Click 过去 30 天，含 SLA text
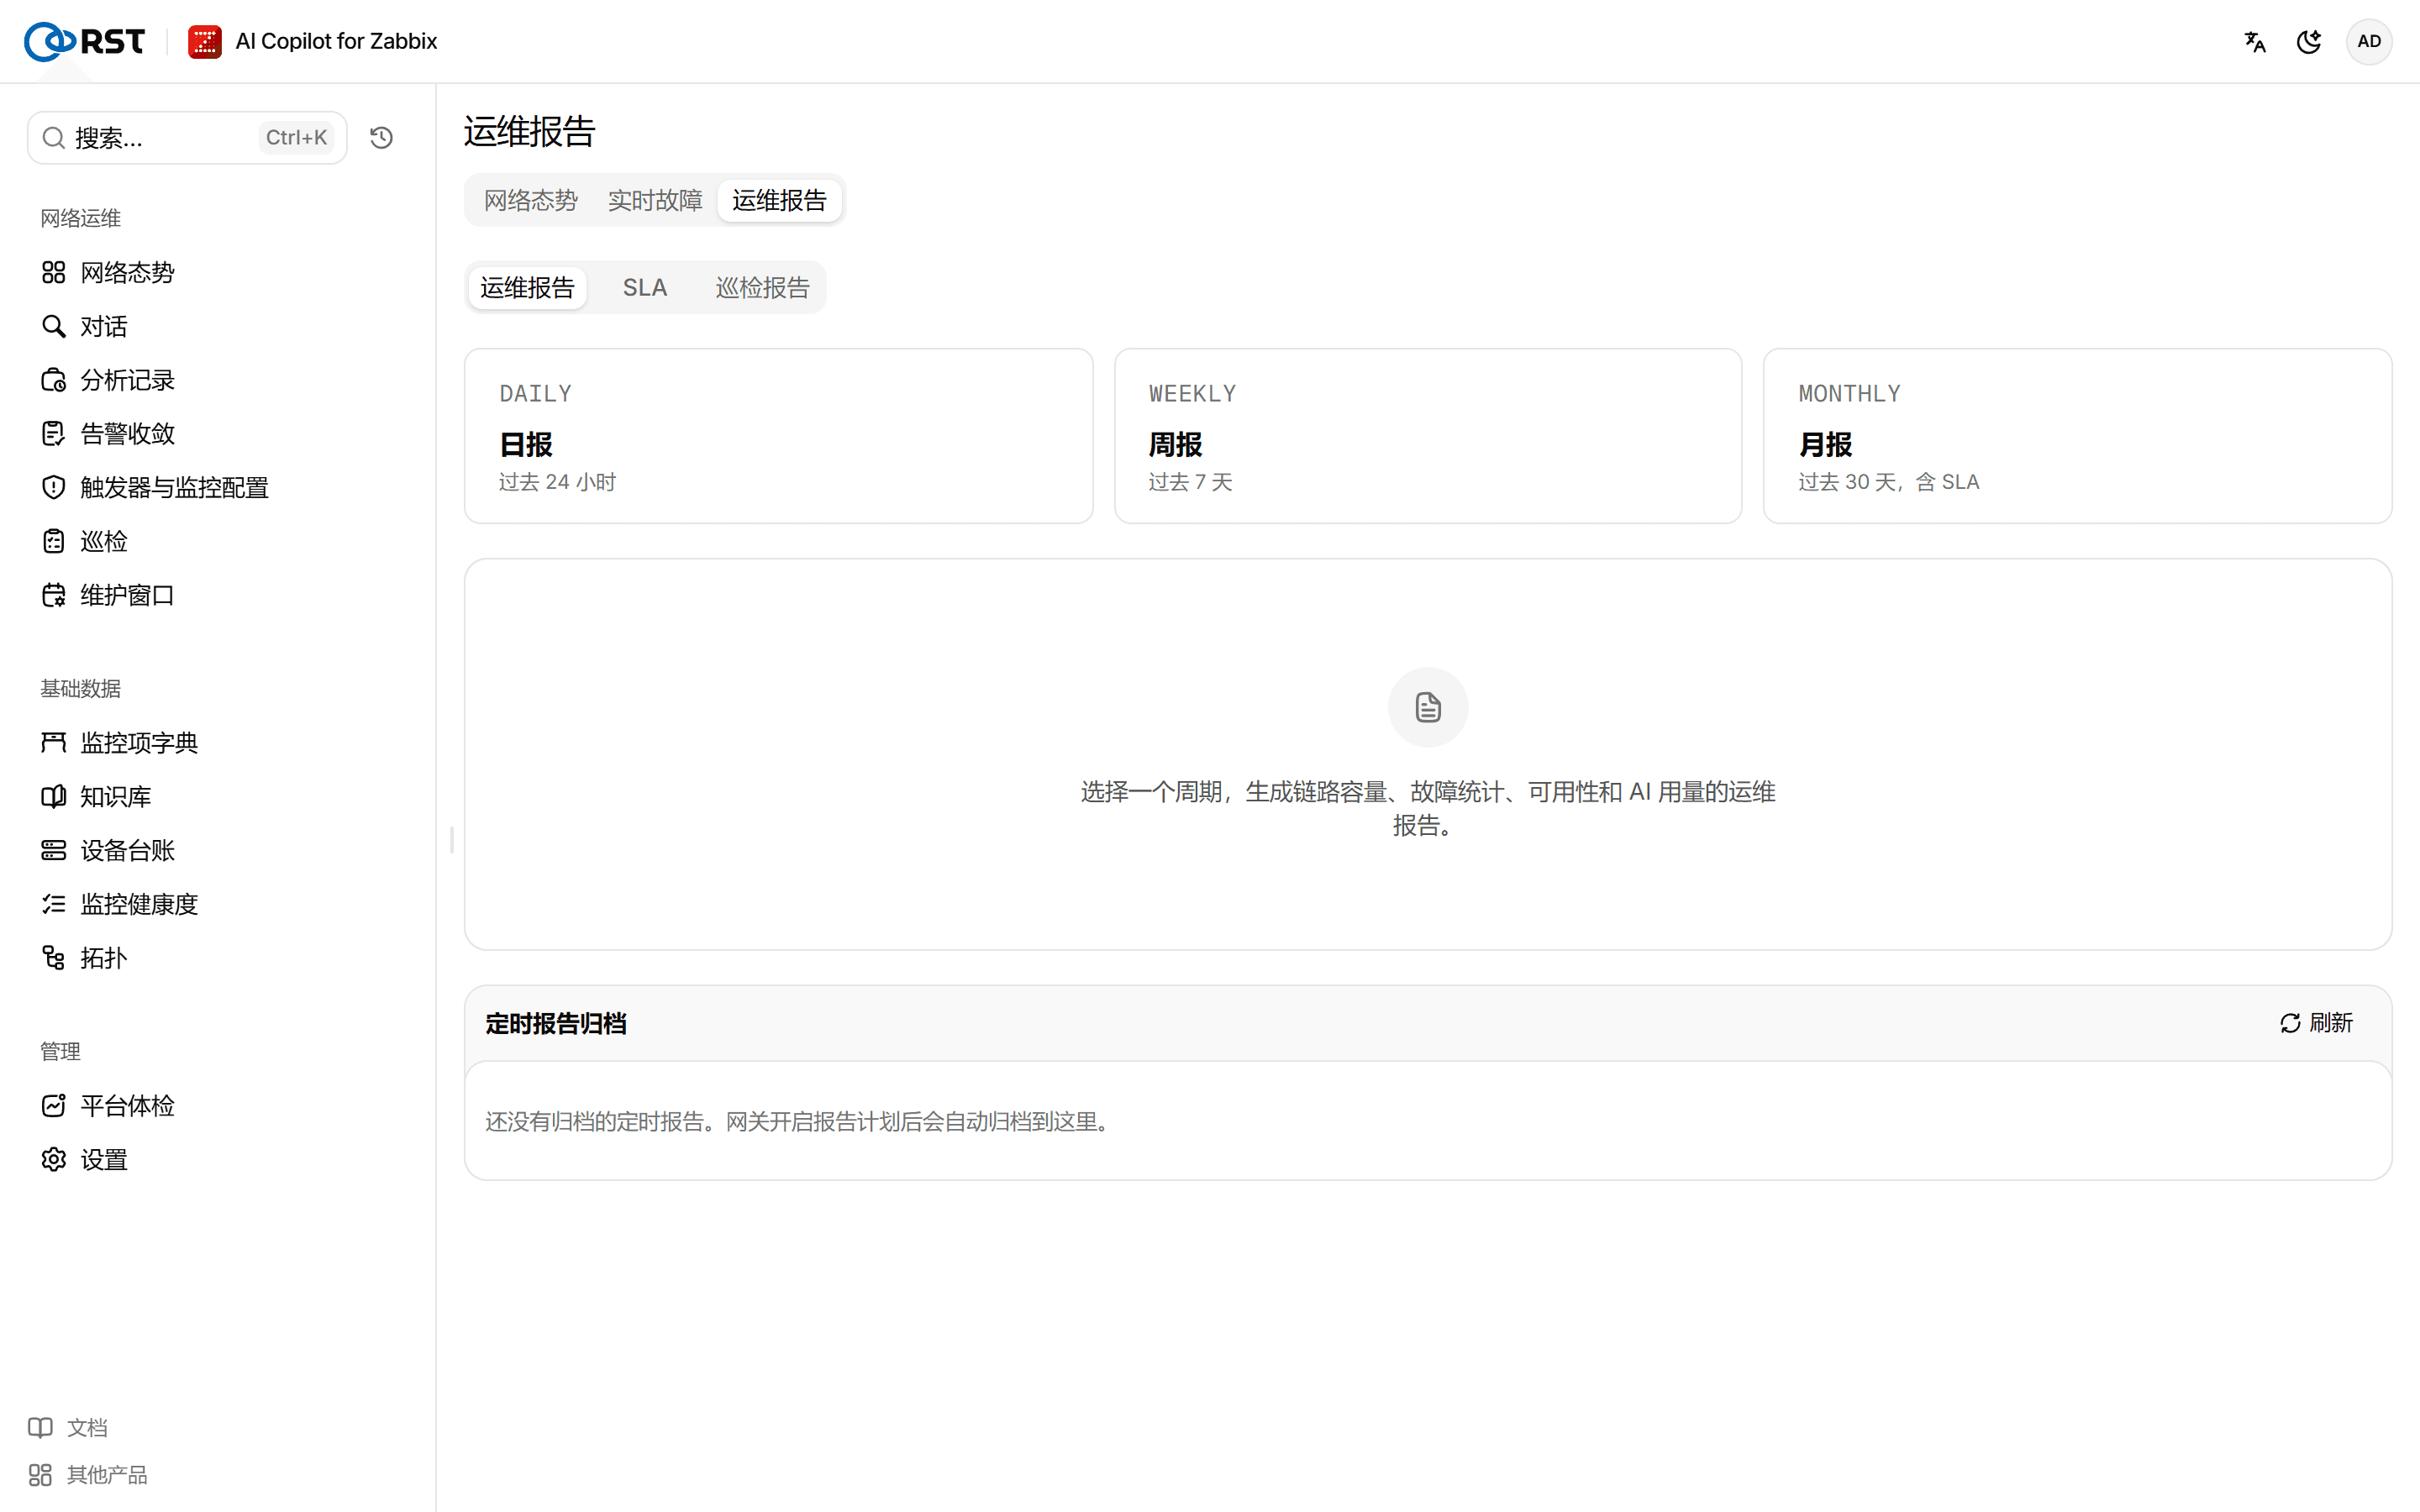This screenshot has width=2420, height=1512. pos(1889,482)
